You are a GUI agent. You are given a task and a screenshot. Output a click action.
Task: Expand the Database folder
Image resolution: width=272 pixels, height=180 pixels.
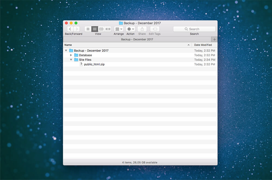(71, 55)
